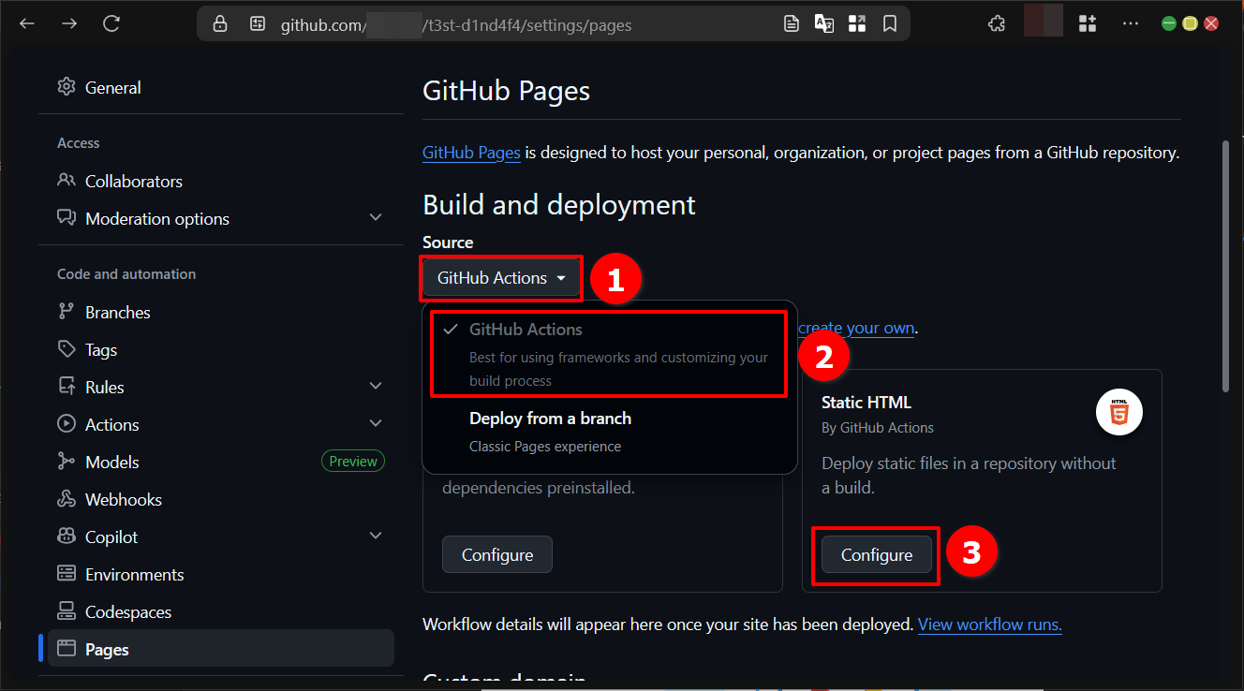Image resolution: width=1244 pixels, height=691 pixels.
Task: Click the Collaborators icon under Access
Action: click(x=67, y=181)
